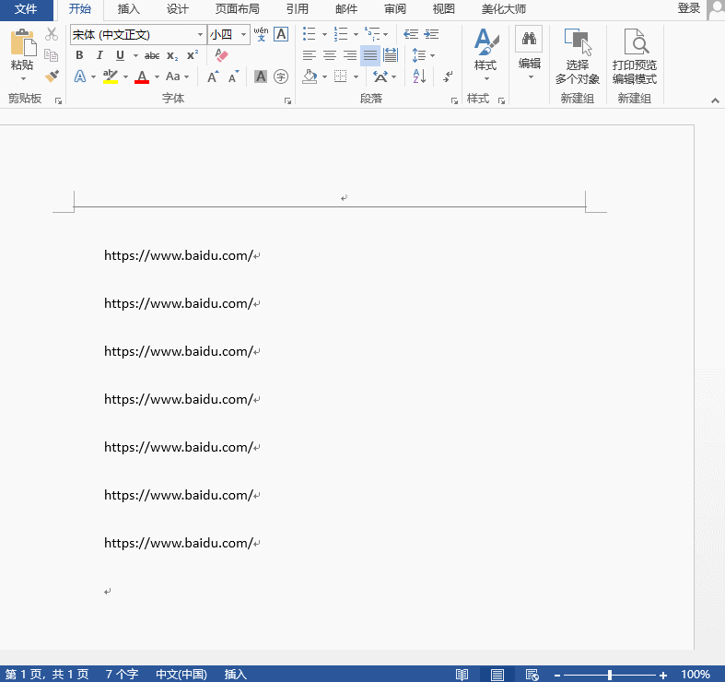
Task: Toggle Bold formatting
Action: click(79, 55)
